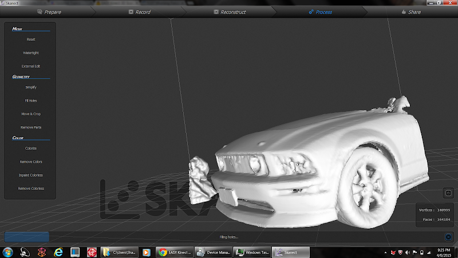The width and height of the screenshot is (458, 258).
Task: Go to the Reconstruct tab
Action: click(230, 12)
